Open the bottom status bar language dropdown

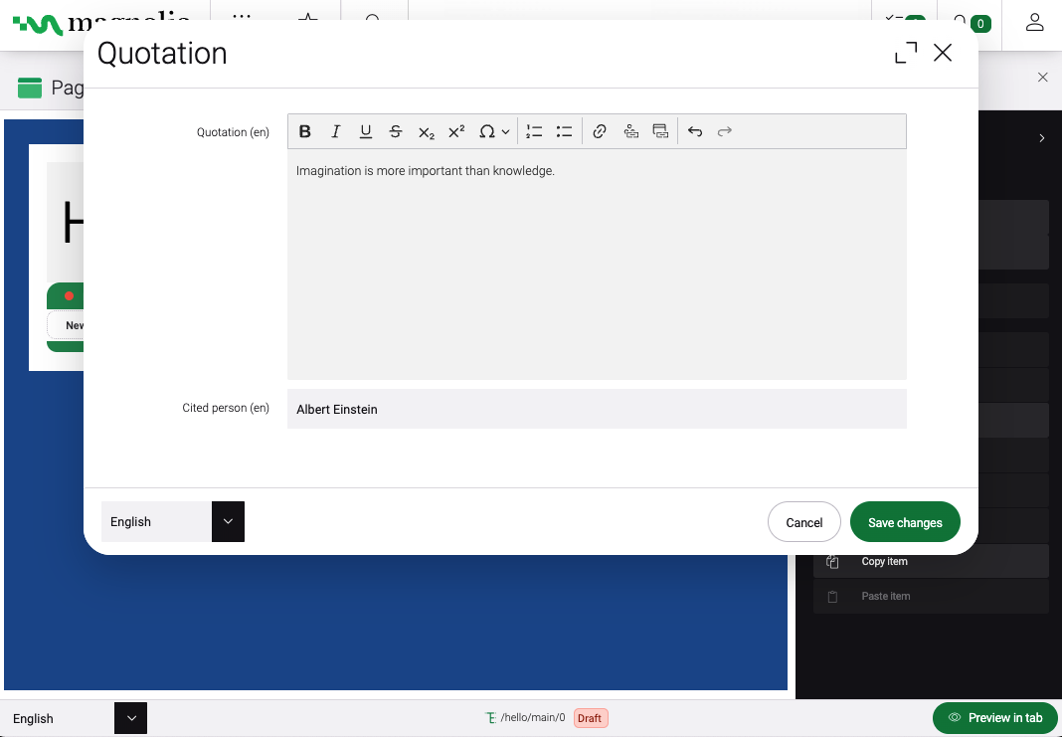point(130,718)
